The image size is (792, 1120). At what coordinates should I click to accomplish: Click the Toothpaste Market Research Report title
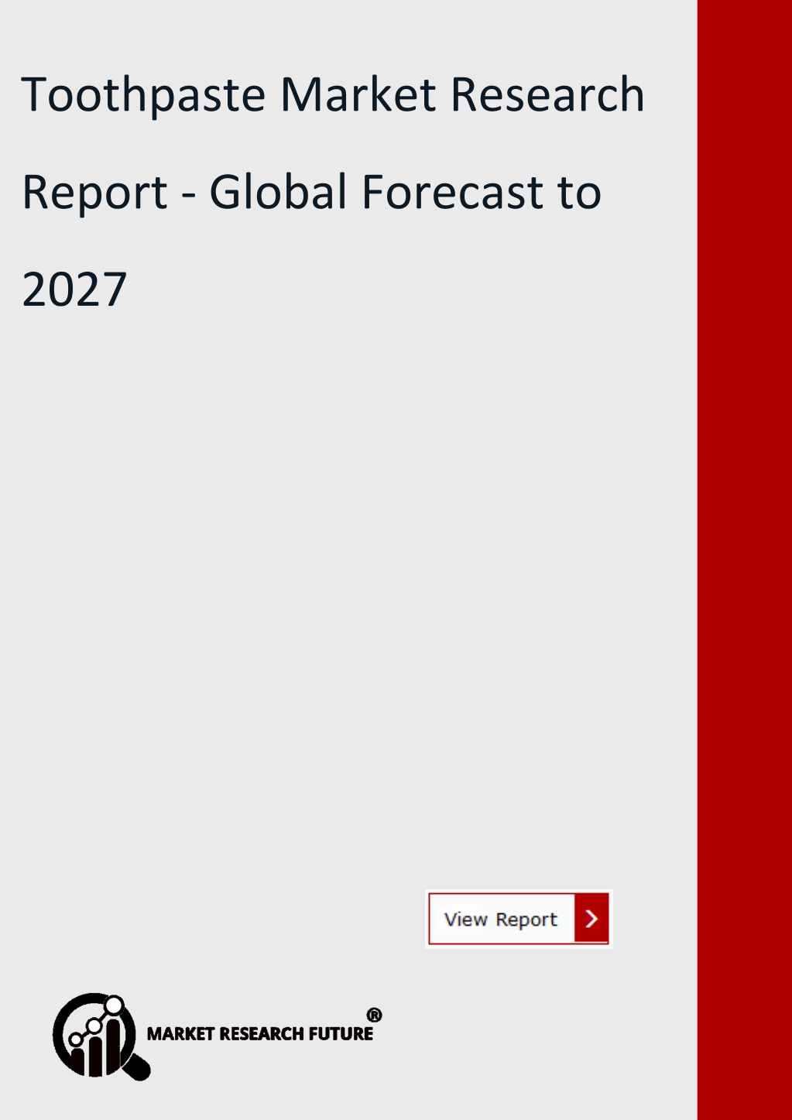point(333,191)
